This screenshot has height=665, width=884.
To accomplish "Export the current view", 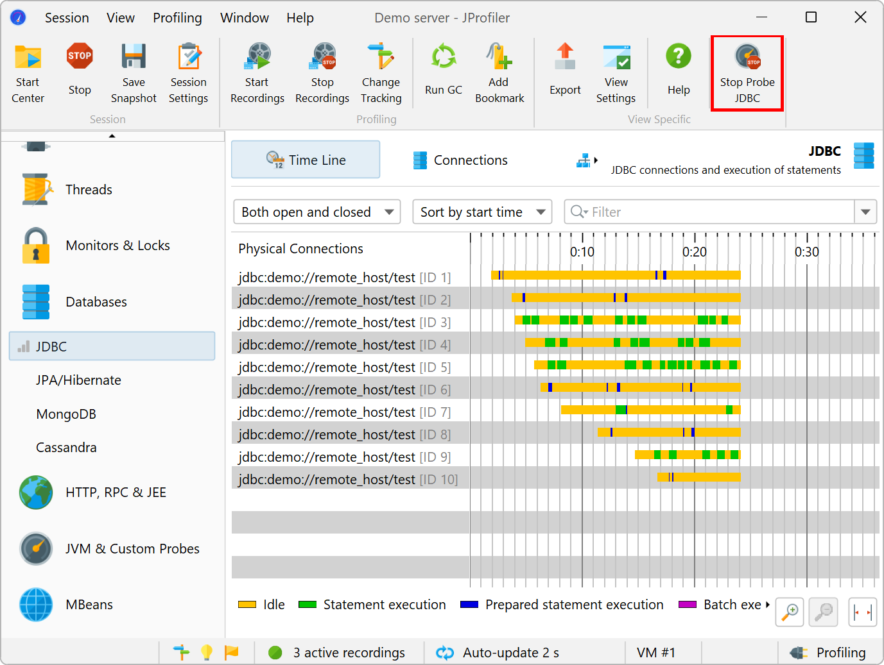I will point(565,71).
